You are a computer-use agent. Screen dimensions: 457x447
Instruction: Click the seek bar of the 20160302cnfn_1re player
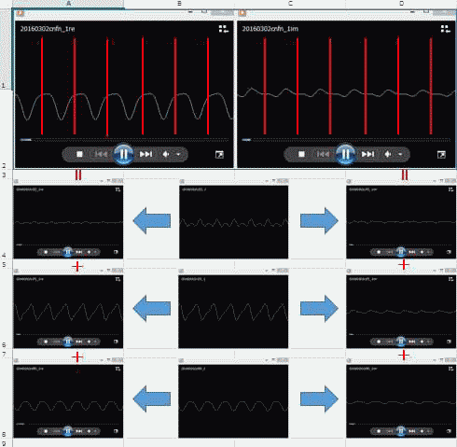tap(124, 140)
